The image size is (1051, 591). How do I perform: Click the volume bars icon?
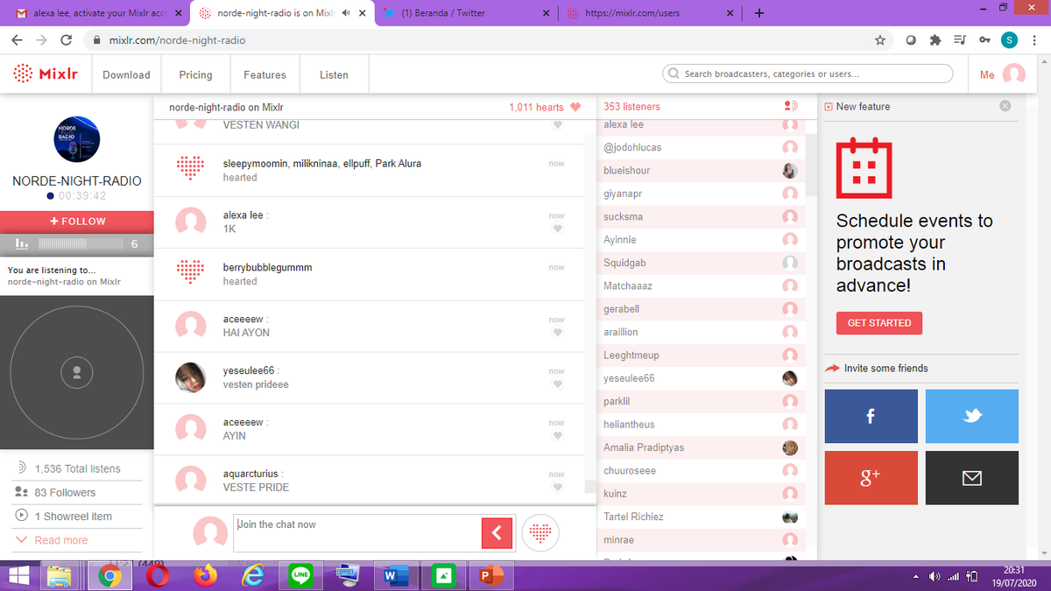coord(22,243)
